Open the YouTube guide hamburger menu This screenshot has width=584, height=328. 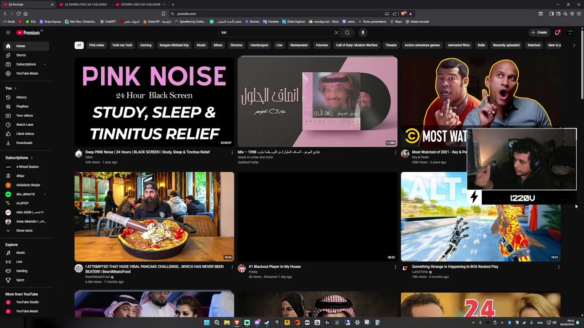[8, 32]
